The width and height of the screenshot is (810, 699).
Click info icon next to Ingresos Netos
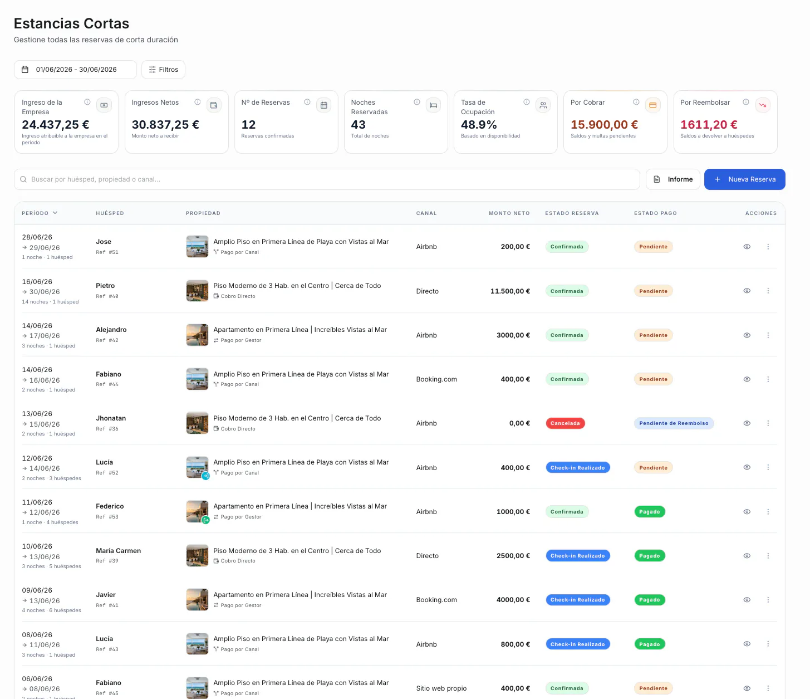198,102
